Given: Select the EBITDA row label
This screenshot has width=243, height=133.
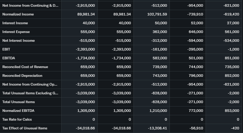Looking at the screenshot, I should (9, 58).
